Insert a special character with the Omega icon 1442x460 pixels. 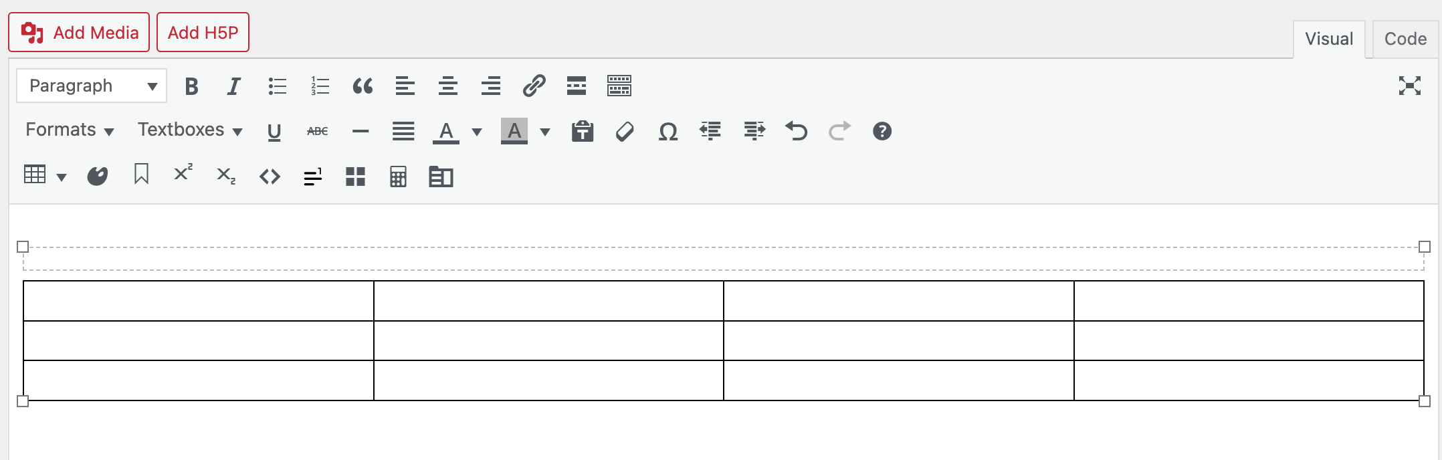(667, 131)
